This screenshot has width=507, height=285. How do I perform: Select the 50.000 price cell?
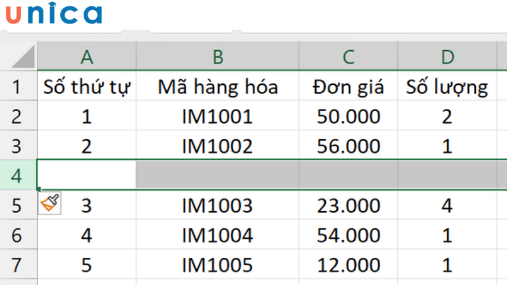348,116
